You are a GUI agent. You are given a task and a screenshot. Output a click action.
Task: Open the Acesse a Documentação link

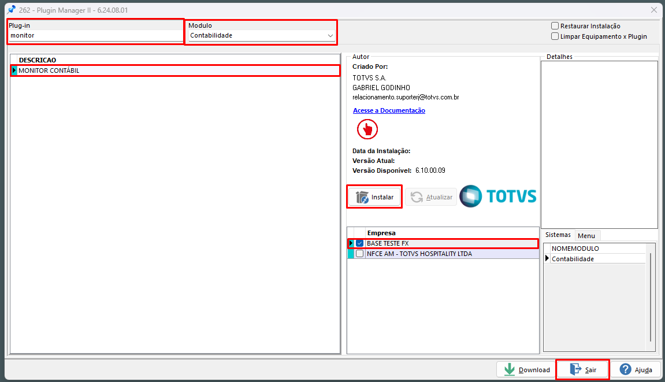pyautogui.click(x=389, y=110)
